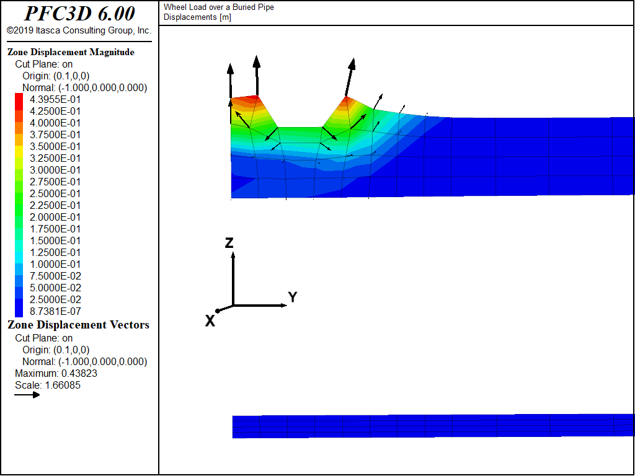Click 'Cut Plane: on' under Displacement Vectors
This screenshot has width=635, height=476.
44,338
